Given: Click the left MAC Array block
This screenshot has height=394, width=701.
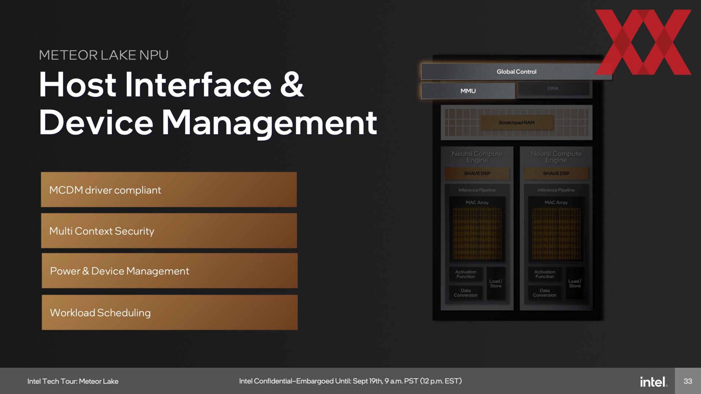Looking at the screenshot, I should (x=477, y=229).
